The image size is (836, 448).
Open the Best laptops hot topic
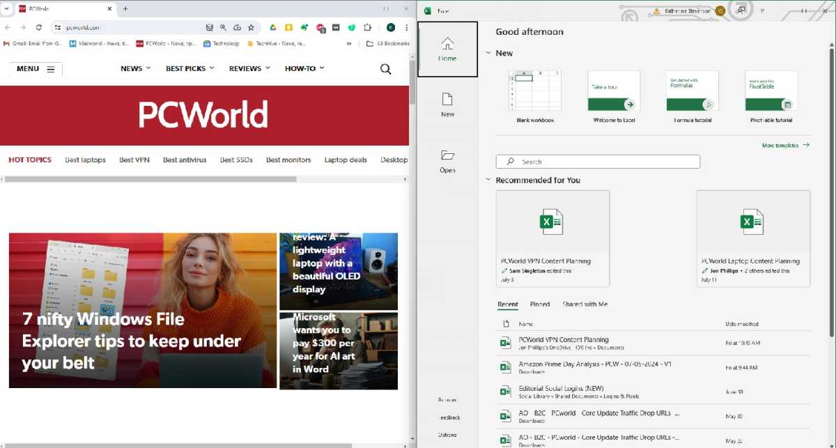tap(85, 160)
